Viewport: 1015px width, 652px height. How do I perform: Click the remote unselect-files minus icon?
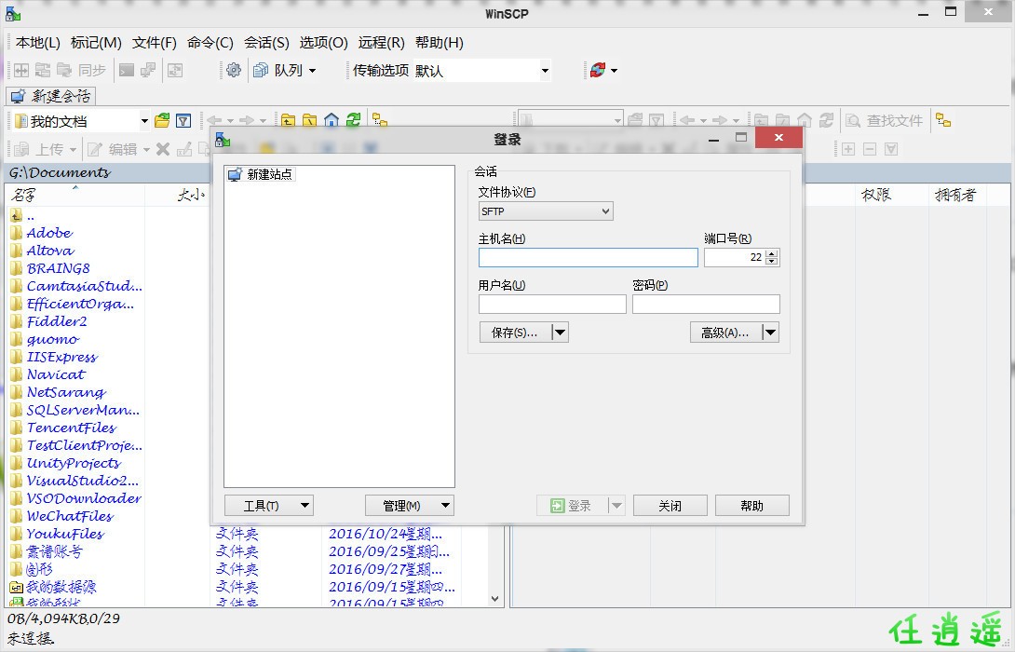(870, 150)
